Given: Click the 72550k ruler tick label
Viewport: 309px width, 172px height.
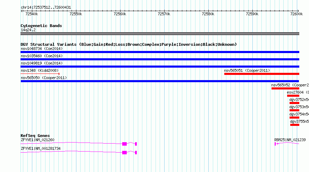Looking at the screenshot, I should 76,14.
